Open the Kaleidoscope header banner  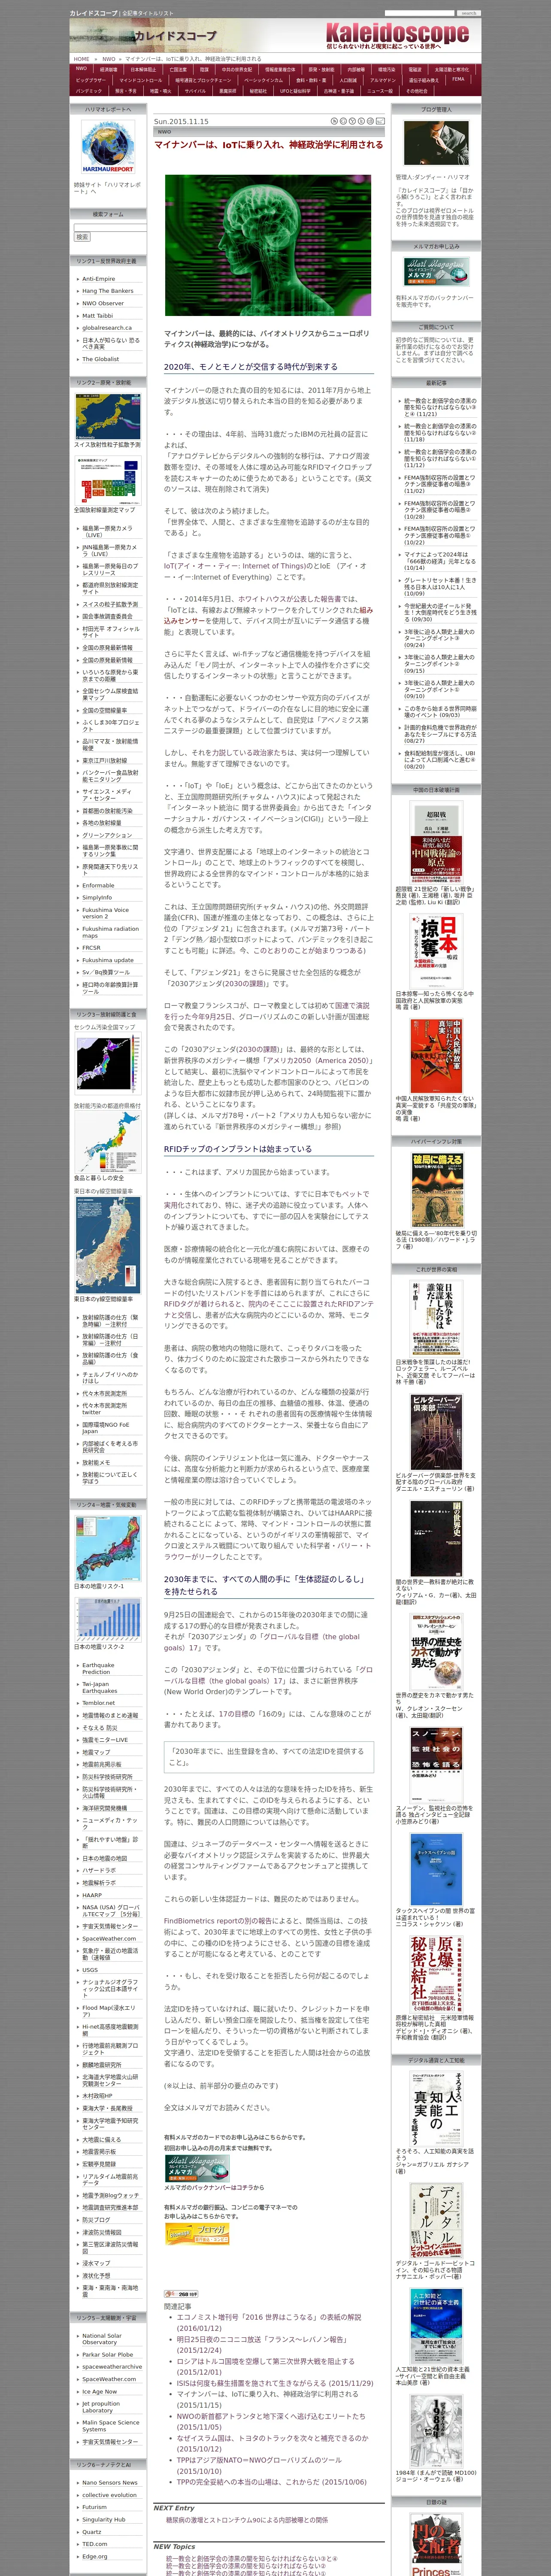tap(275, 36)
